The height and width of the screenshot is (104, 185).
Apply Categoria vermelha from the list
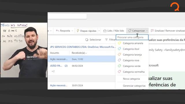click(132, 72)
